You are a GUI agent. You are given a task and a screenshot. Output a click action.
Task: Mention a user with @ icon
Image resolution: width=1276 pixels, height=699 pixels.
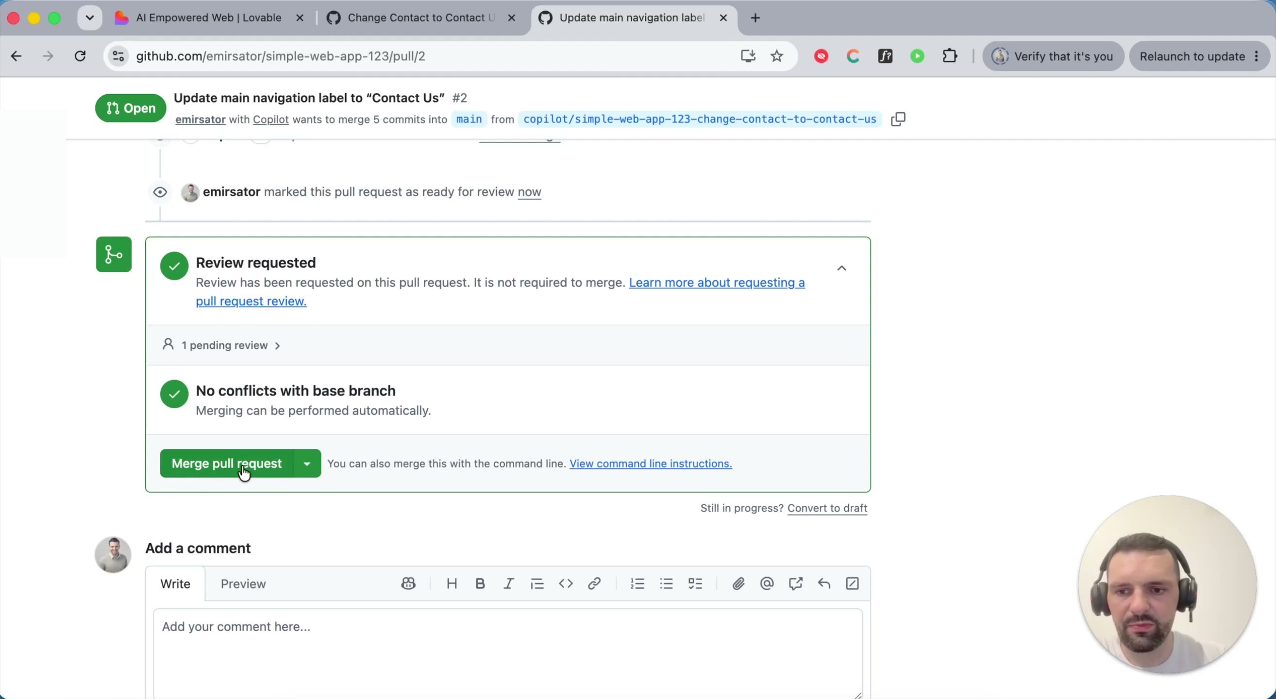pos(767,583)
